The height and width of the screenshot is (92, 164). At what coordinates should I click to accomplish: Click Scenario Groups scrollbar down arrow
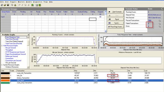[106, 31]
